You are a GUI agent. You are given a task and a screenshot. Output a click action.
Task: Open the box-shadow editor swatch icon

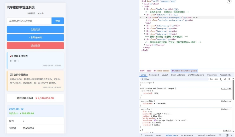155,120
